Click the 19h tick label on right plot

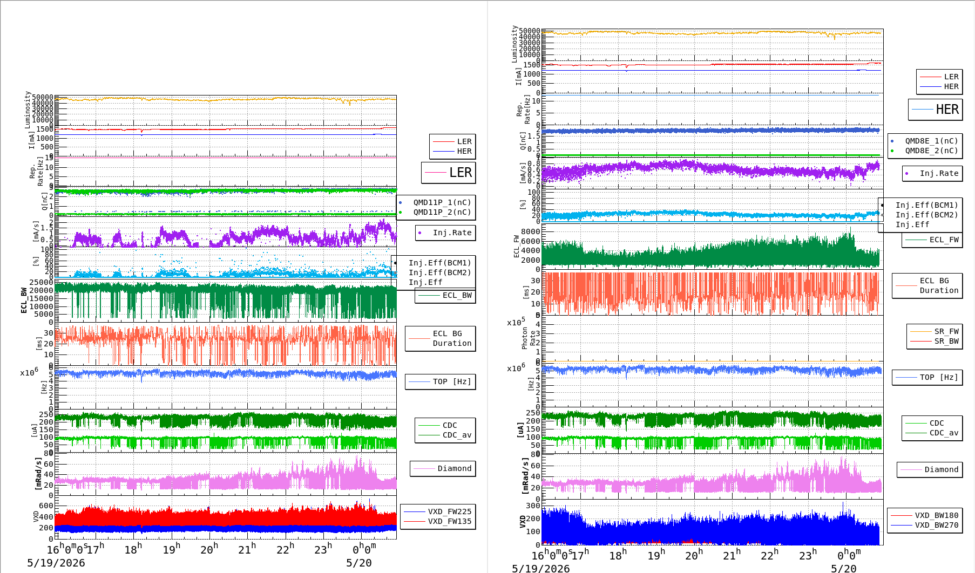point(656,554)
